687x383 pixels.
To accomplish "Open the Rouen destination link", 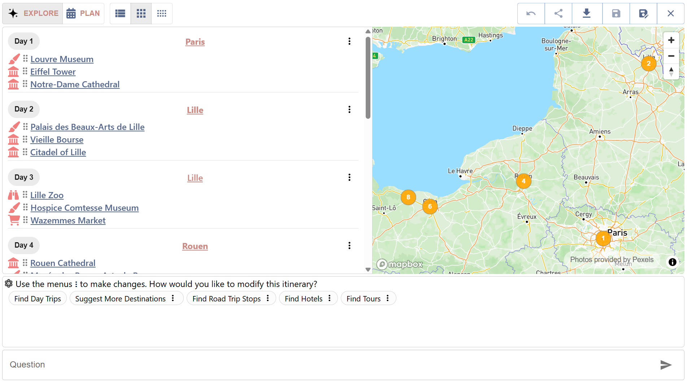I will 195,246.
